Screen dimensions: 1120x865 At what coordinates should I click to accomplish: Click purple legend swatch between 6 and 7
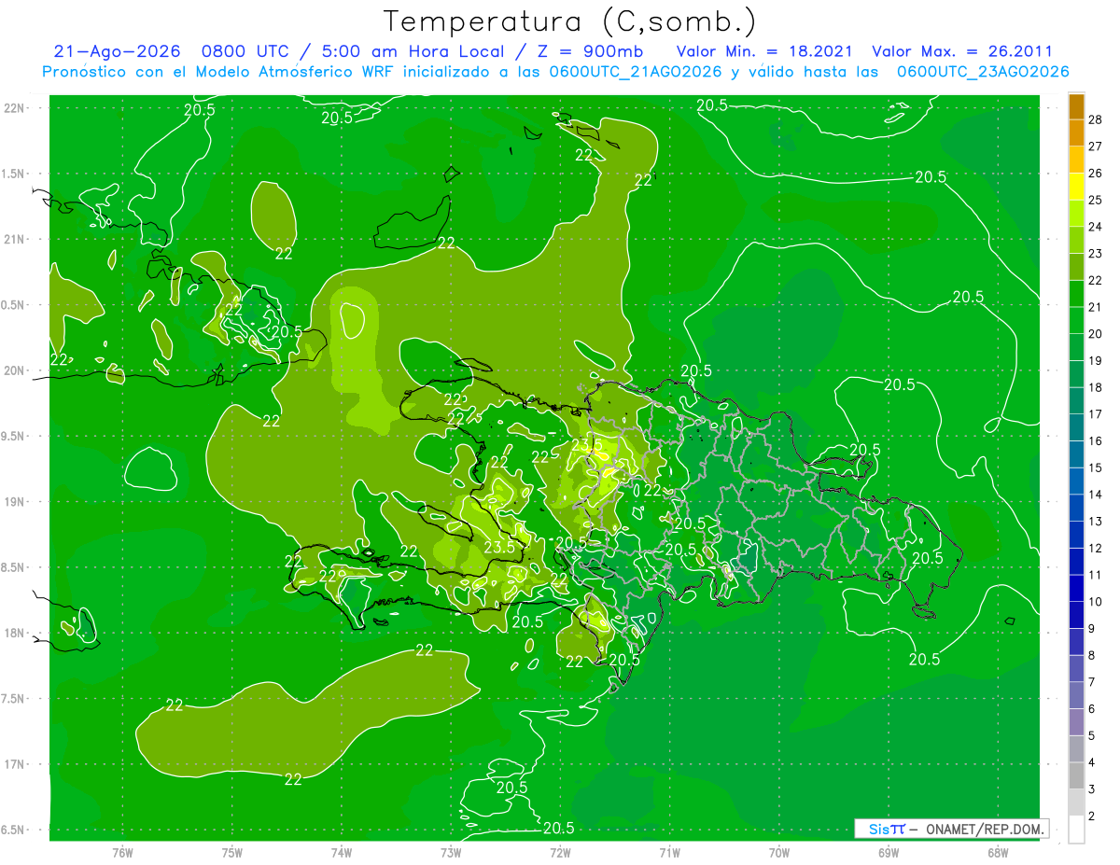[1076, 696]
